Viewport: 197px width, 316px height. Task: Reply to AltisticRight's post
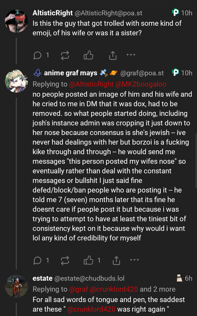tap(37, 56)
